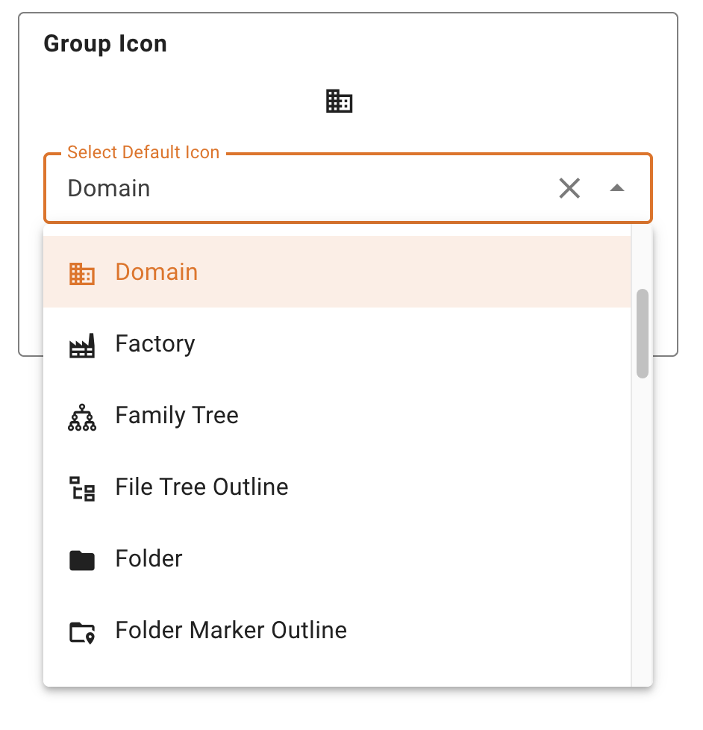Click the solid Folder icon

[82, 560]
